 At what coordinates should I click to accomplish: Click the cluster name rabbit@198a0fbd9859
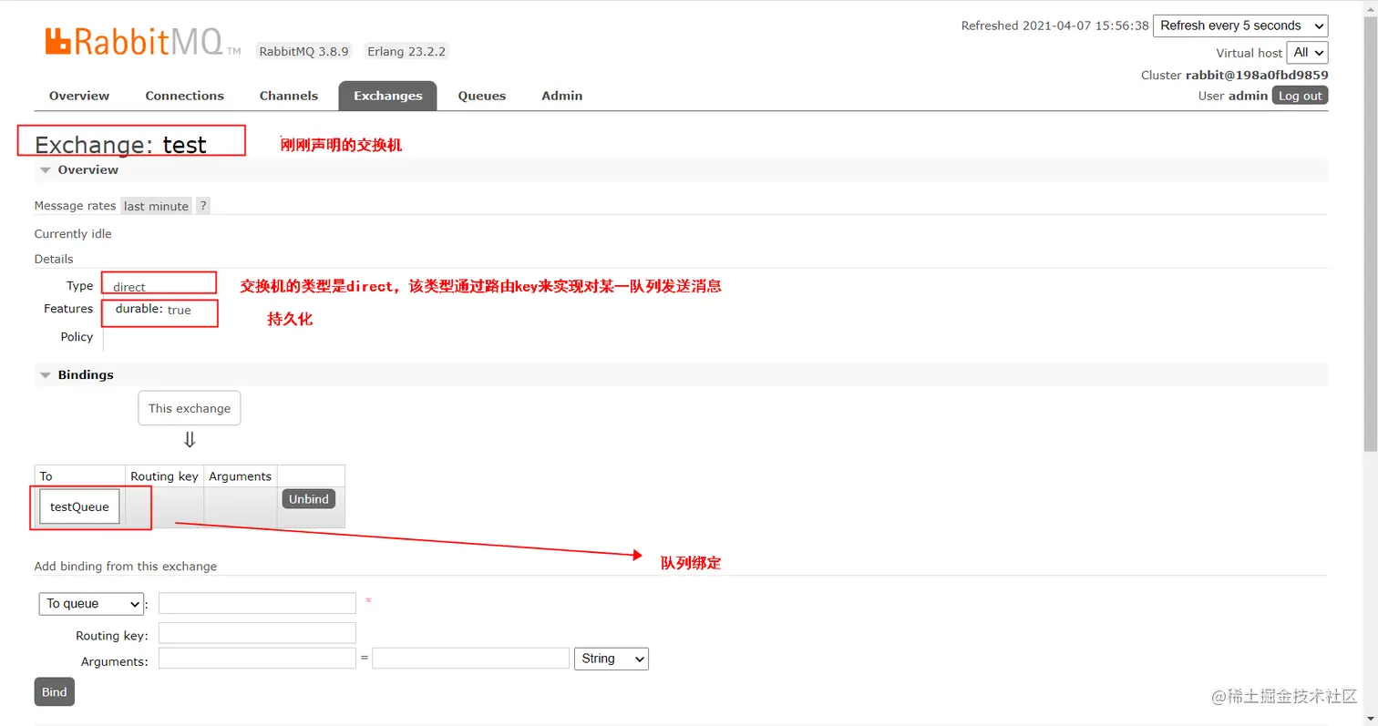click(x=1257, y=76)
